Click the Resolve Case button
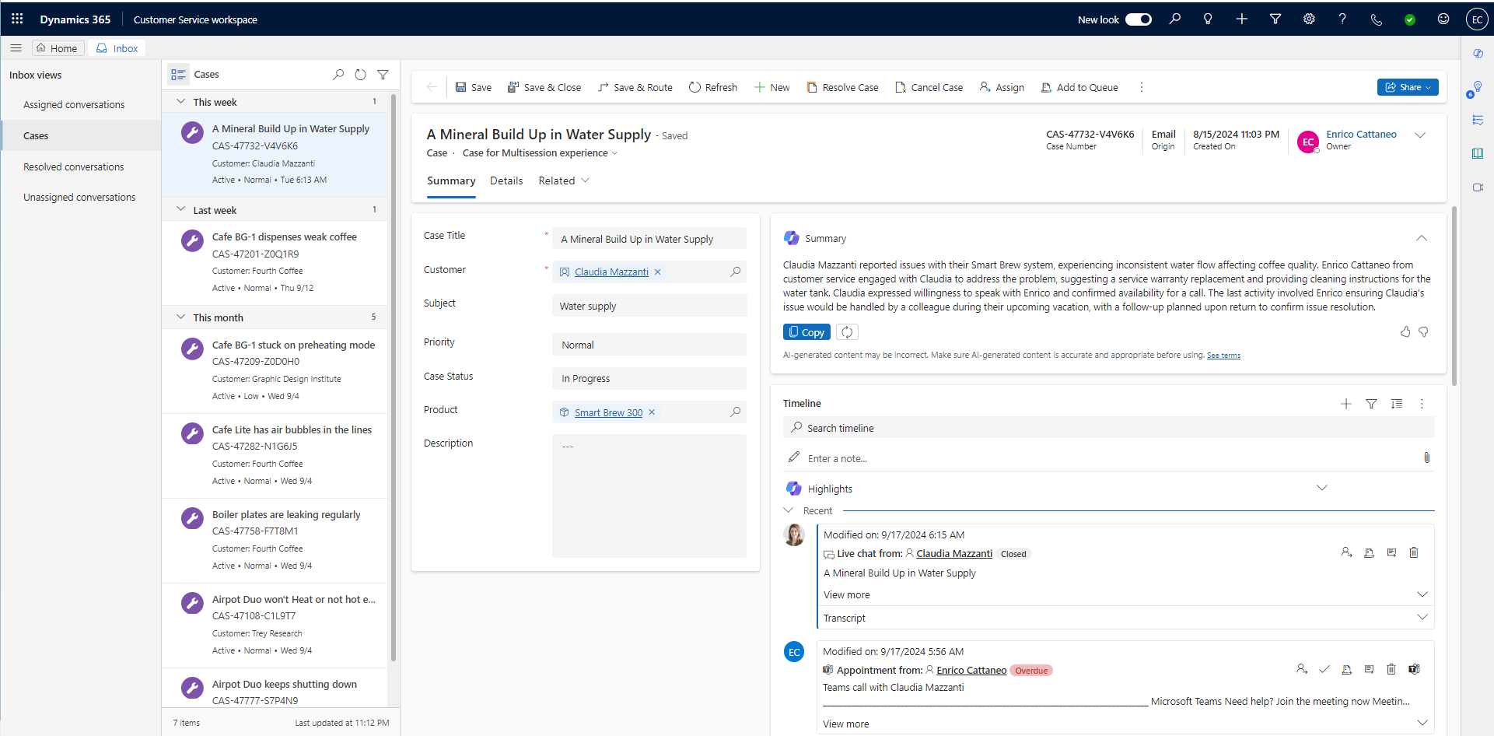1494x736 pixels. click(x=843, y=86)
